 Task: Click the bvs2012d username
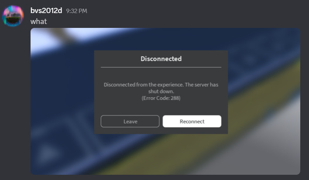[46, 10]
